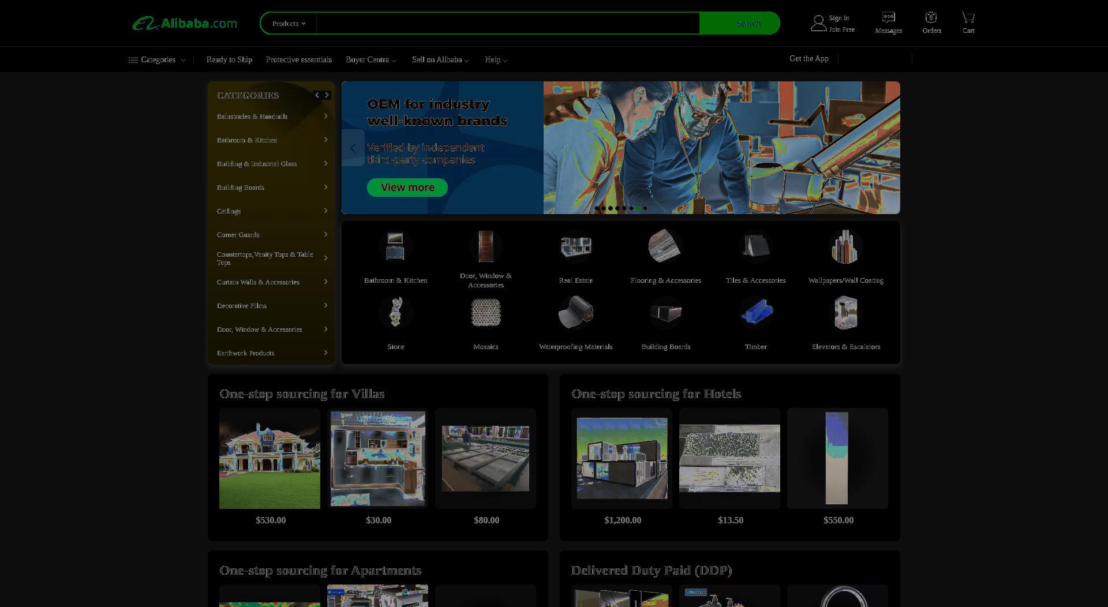Viewport: 1108px width, 607px height.
Task: Open Elevators & Escalators category icon
Action: tap(845, 313)
